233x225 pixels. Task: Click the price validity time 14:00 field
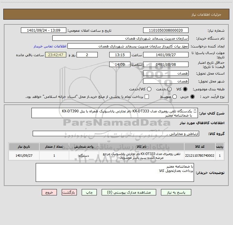120,64
